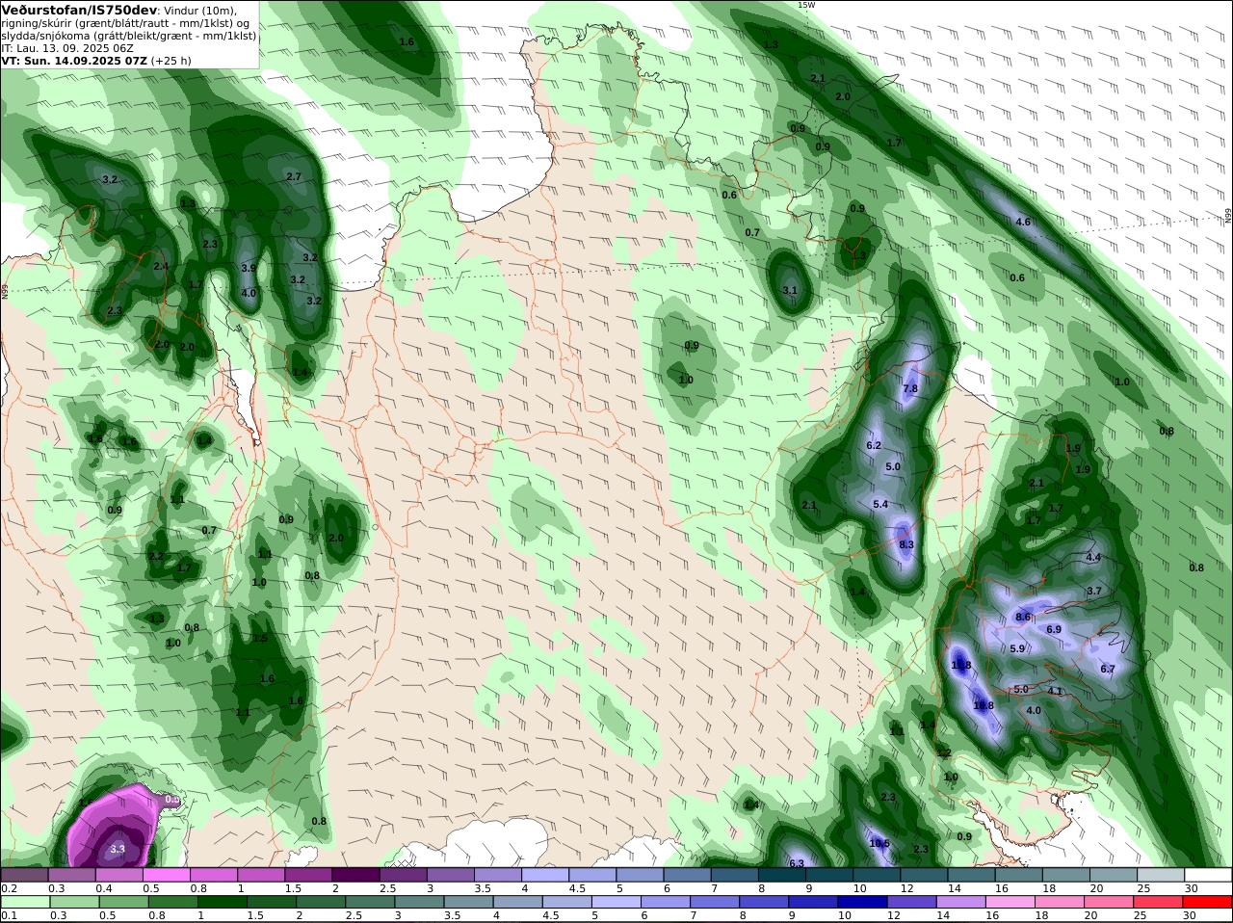Click the 4.4 precipitation value
This screenshot has width=1233, height=923.
1093,557
